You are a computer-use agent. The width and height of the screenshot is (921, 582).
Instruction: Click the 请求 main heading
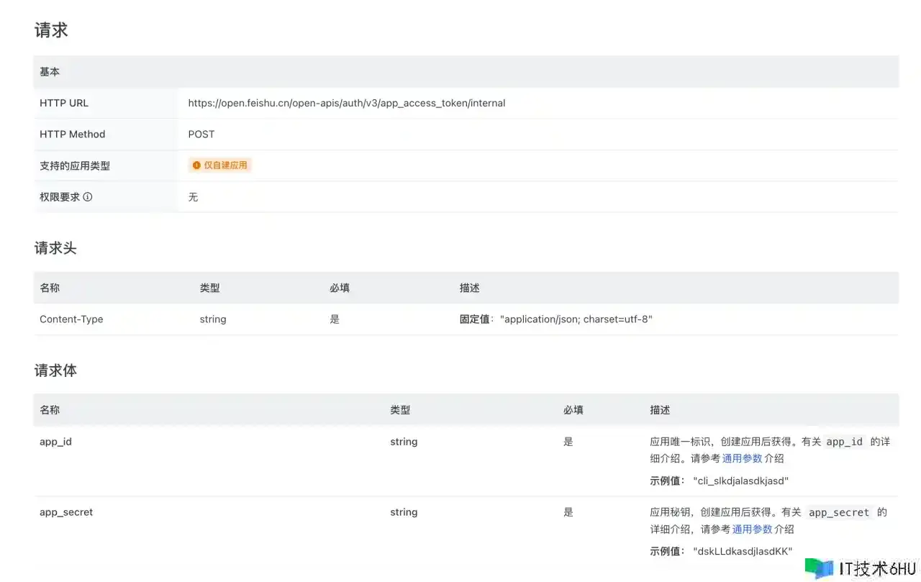[51, 30]
